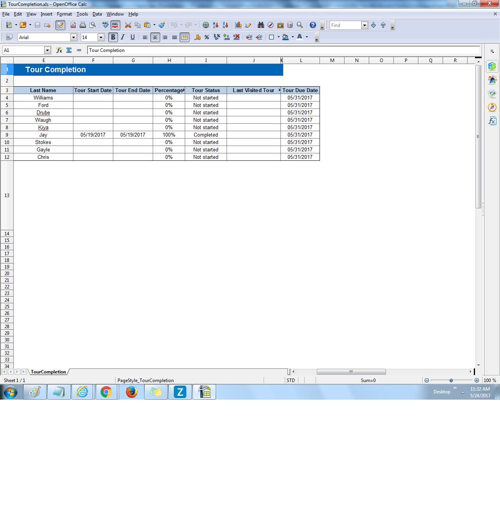
Task: Expand the font size dropdown
Action: pyautogui.click(x=101, y=37)
